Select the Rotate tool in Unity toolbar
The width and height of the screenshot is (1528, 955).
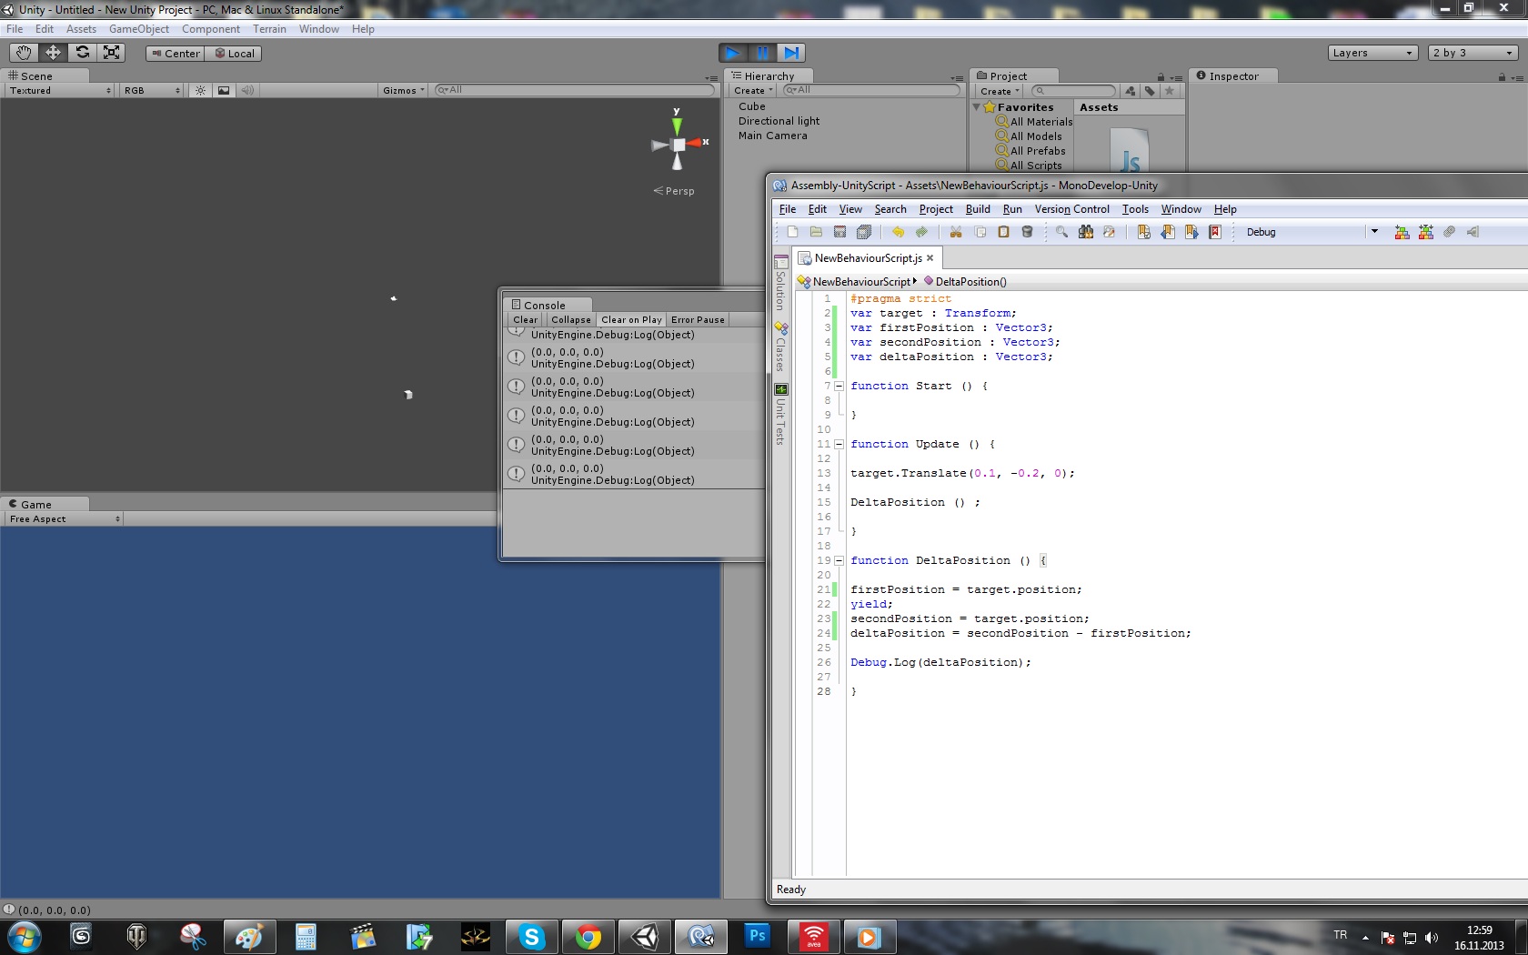82,53
